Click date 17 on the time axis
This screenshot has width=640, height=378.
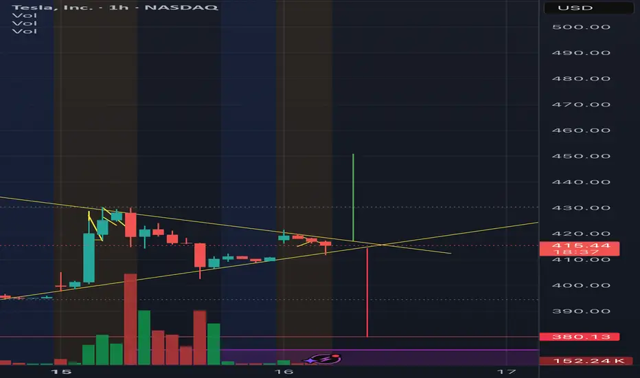[507, 371]
